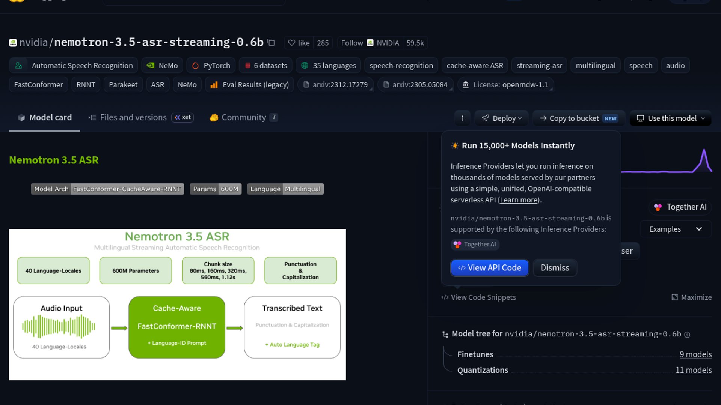Select the PyTorch tag
The image size is (721, 405).
[211, 65]
